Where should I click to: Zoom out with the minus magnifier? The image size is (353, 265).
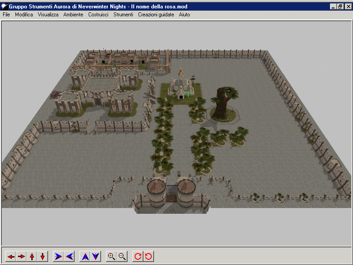122,257
